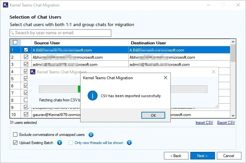Click the vertical scrollbar thumb of user table
246x163 pixels.
[x=233, y=53]
